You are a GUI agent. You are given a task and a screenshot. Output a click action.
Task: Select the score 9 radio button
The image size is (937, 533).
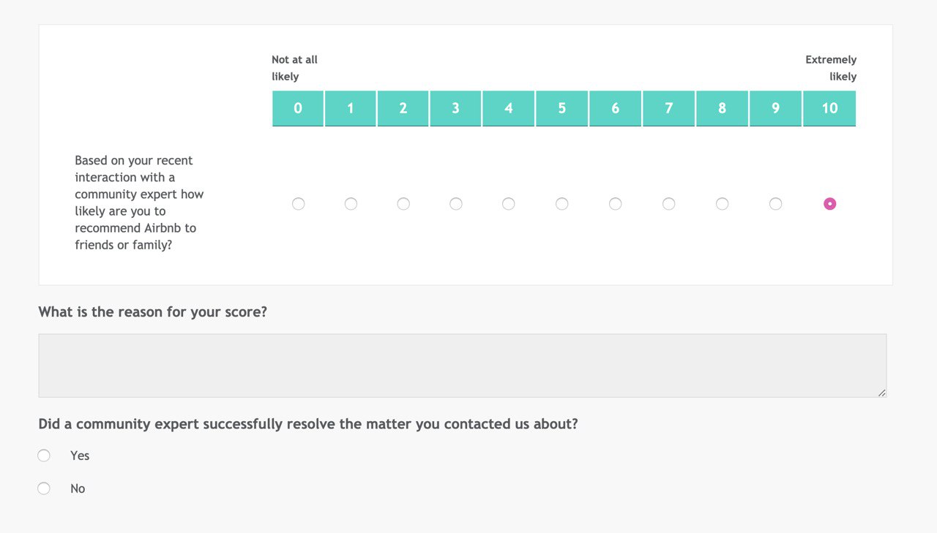coord(775,204)
